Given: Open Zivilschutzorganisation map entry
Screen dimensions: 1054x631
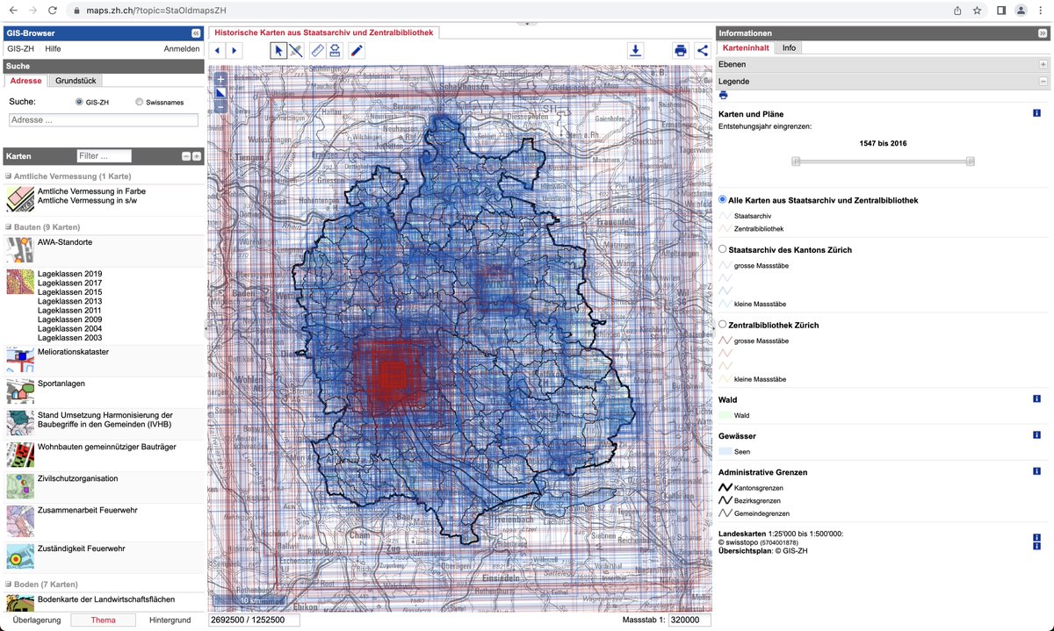Looking at the screenshot, I should [x=77, y=478].
